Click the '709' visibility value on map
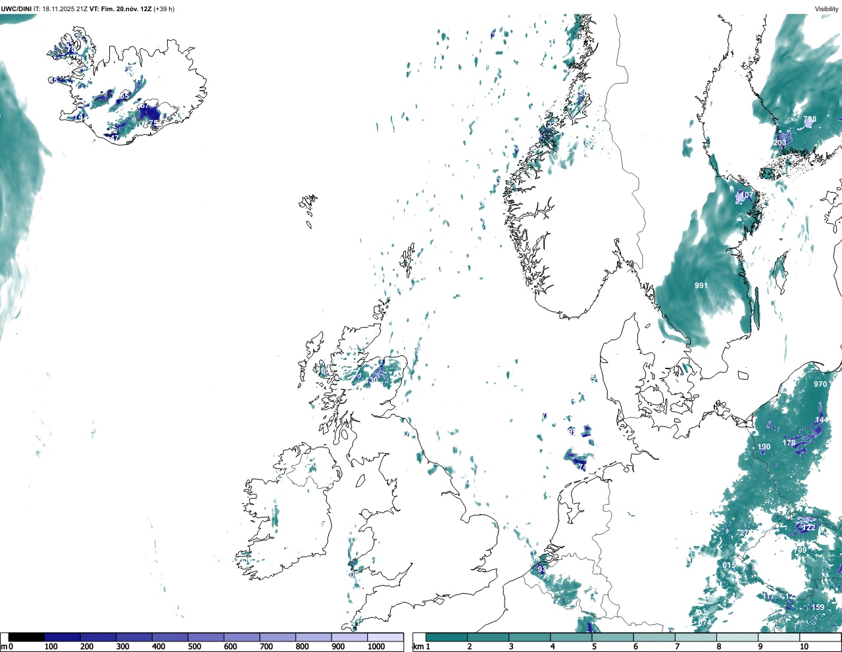This screenshot has height=652, width=842. (x=800, y=550)
